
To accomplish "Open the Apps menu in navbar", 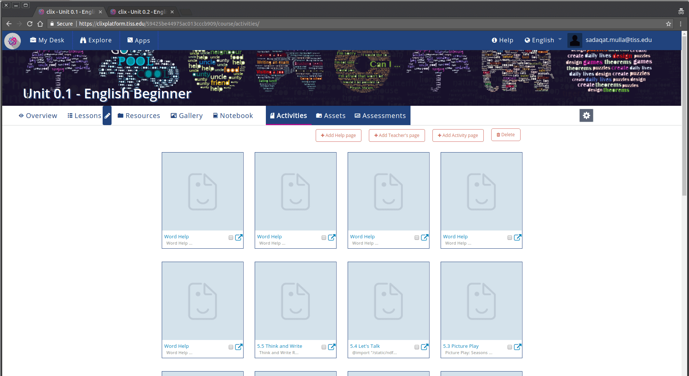I will pyautogui.click(x=139, y=40).
